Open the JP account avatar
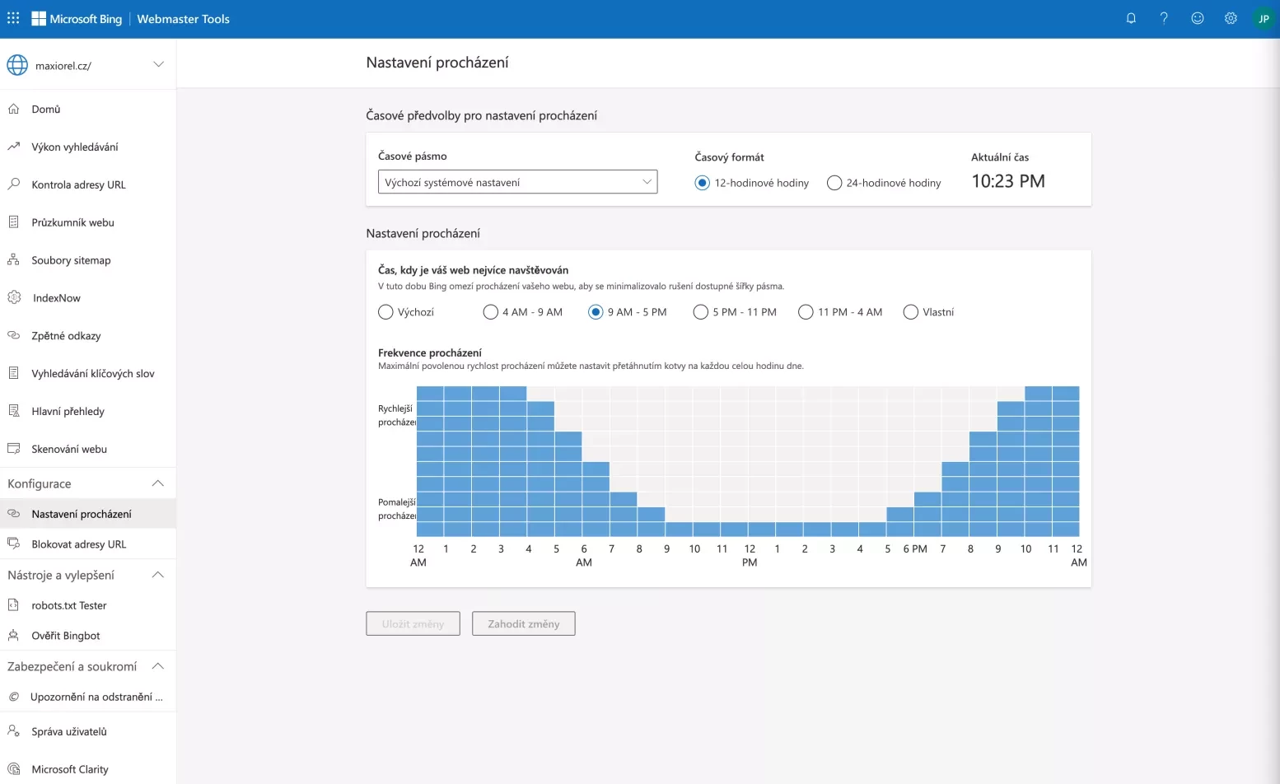This screenshot has height=784, width=1280. [x=1264, y=19]
